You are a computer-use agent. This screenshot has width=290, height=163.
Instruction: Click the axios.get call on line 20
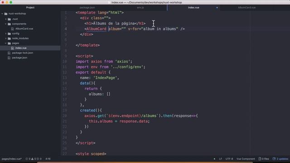(x=94, y=116)
